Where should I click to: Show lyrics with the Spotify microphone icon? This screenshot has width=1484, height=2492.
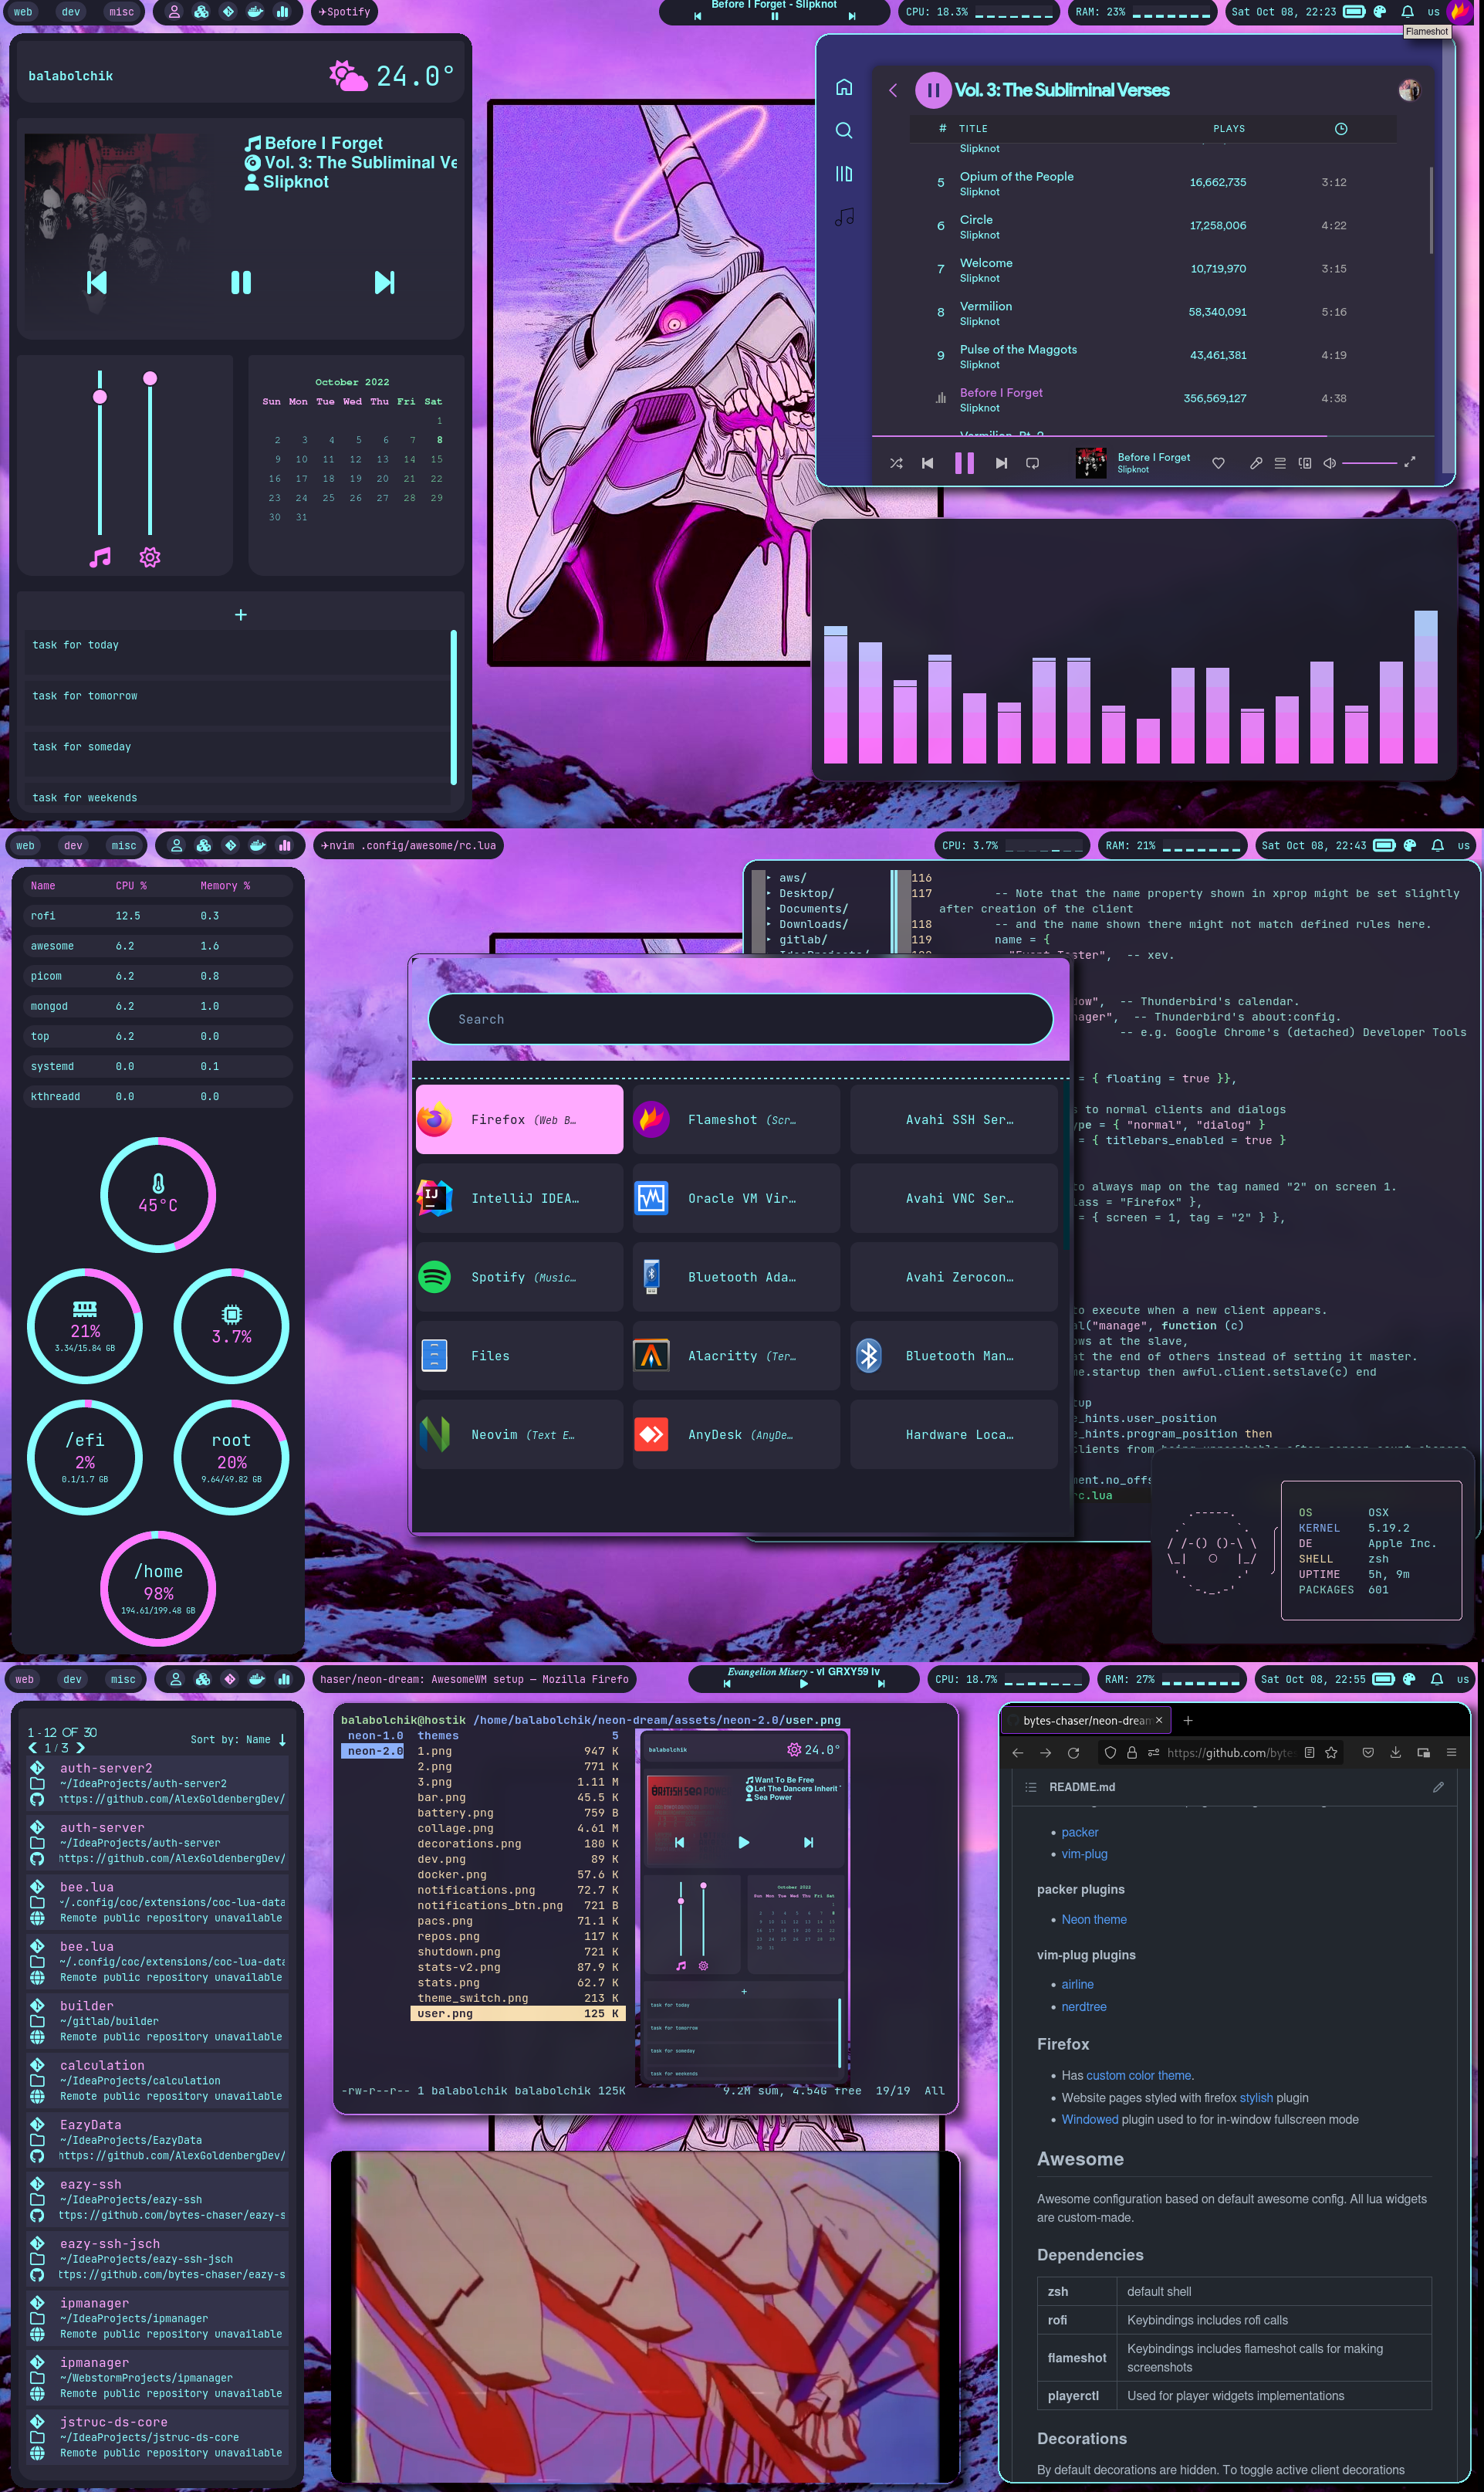click(1256, 463)
